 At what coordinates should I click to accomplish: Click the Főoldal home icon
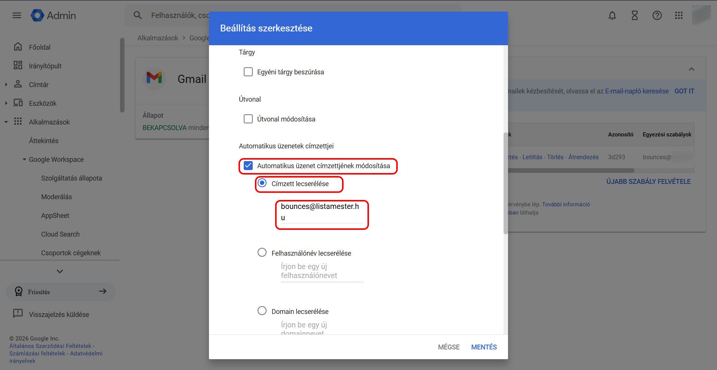coord(18,47)
